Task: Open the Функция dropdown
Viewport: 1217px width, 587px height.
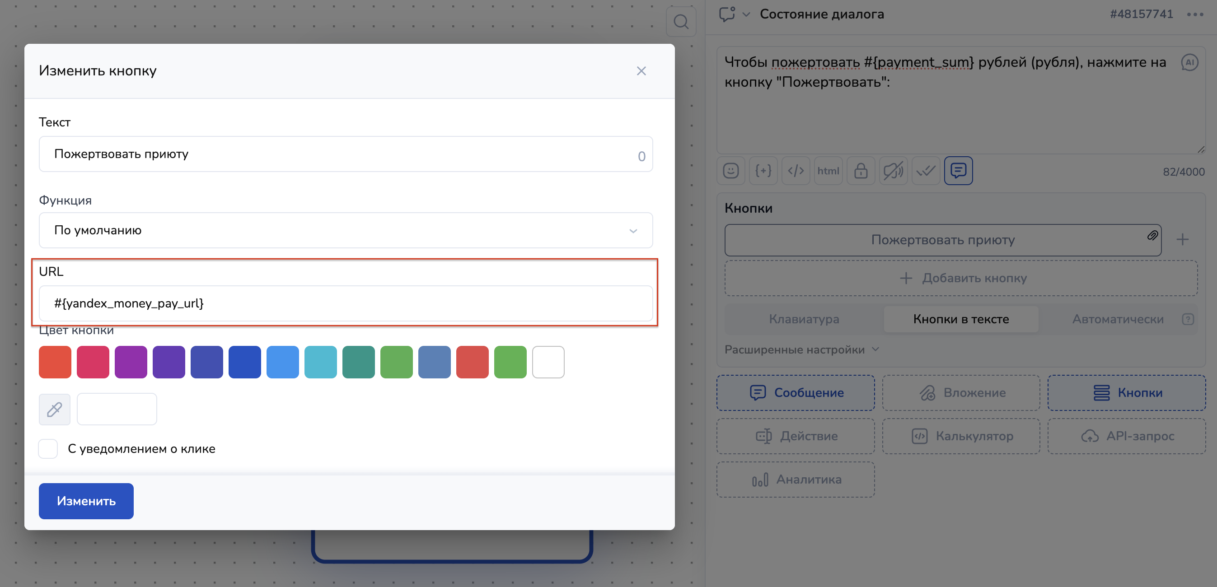Action: pos(345,230)
